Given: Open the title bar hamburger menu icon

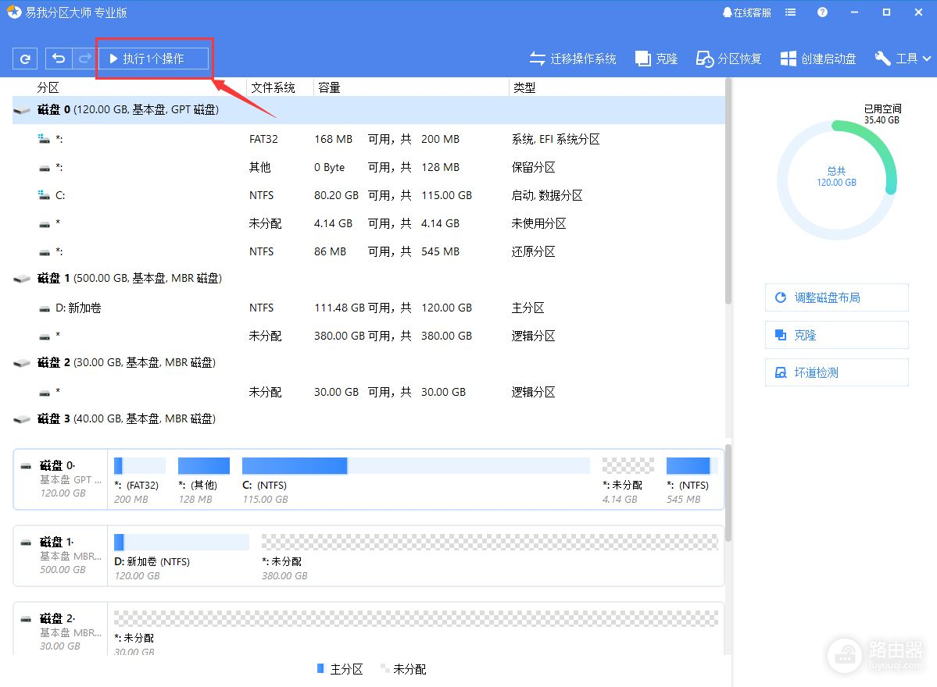Looking at the screenshot, I should tap(791, 12).
